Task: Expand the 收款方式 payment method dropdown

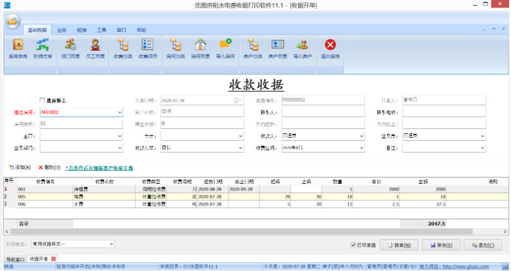Action: 240,148
